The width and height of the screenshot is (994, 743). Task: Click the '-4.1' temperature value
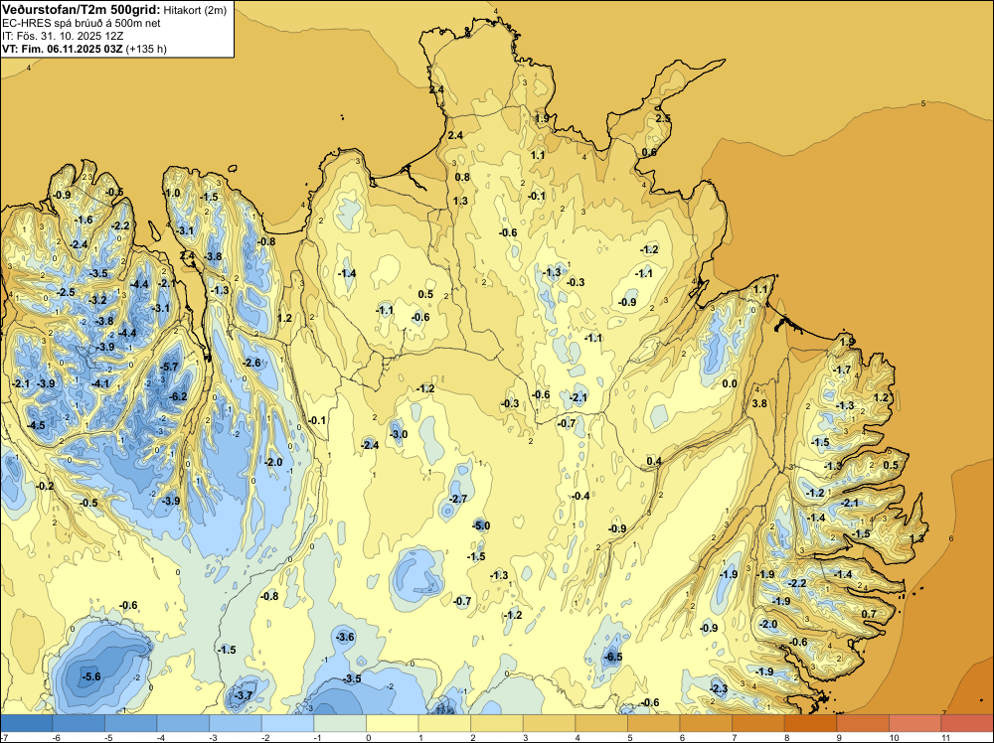coord(100,383)
